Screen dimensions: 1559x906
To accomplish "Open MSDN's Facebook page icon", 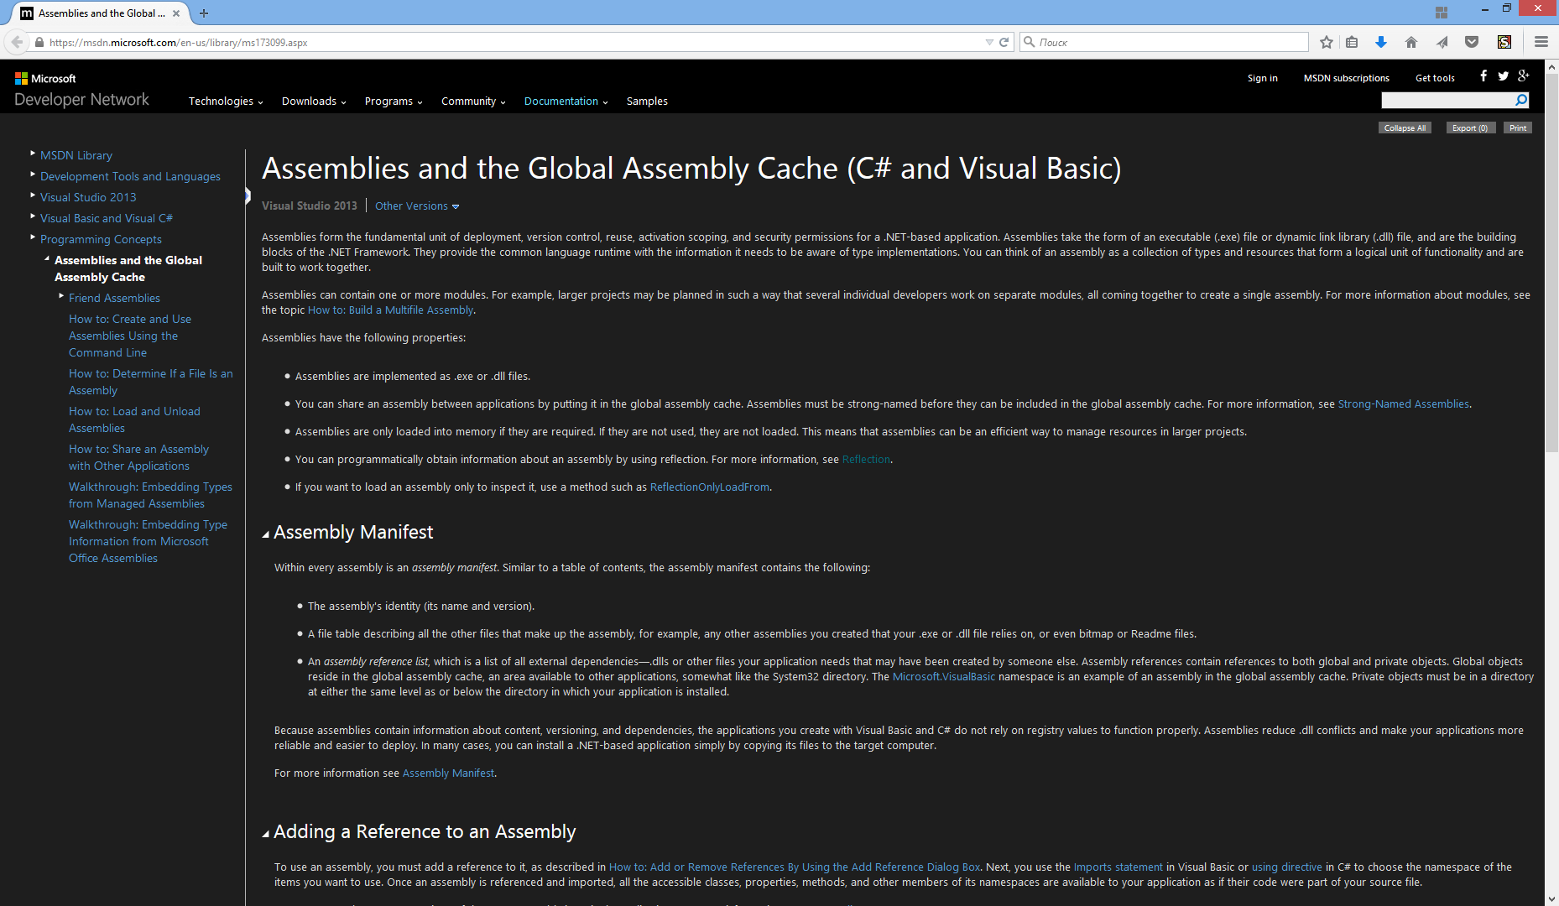I will [x=1483, y=76].
